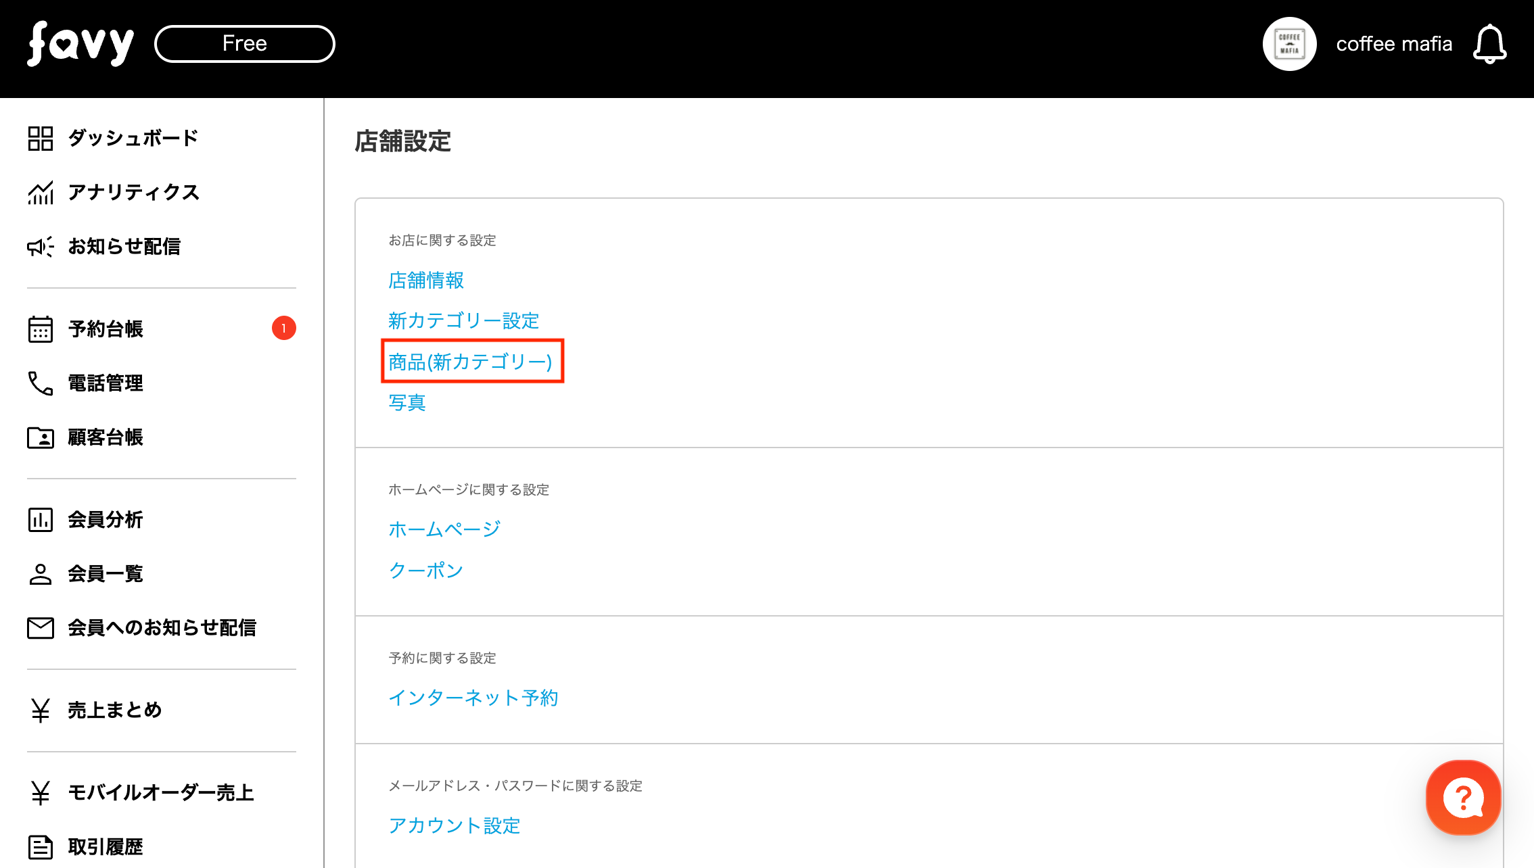Screen dimensions: 1534x868
Task: Click the 予約台帳 calendar icon
Action: click(41, 329)
